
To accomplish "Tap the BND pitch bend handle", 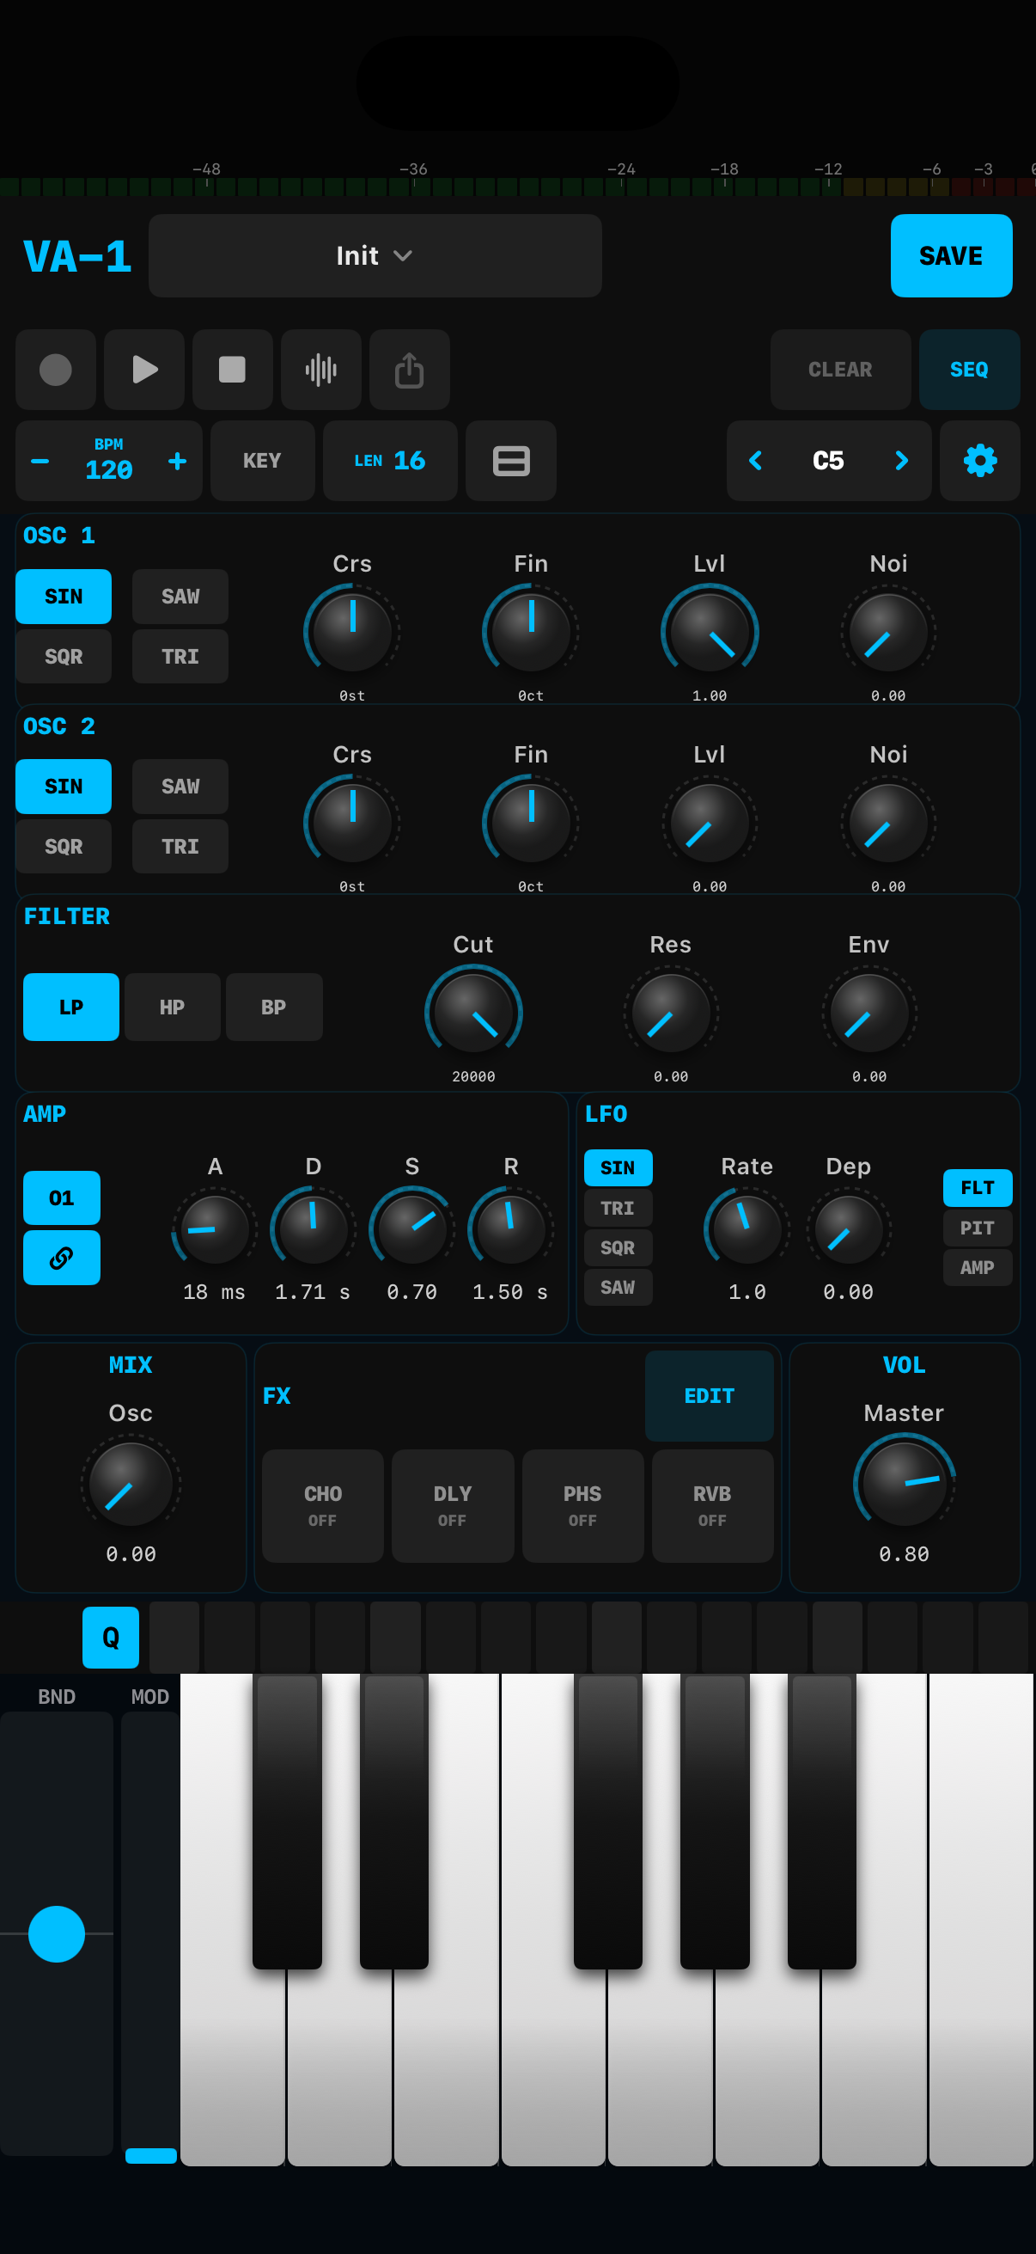I will tap(57, 1933).
